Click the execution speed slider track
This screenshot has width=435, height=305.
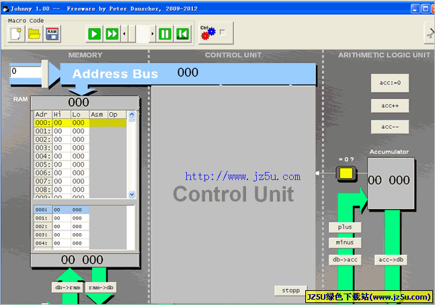tap(139, 34)
